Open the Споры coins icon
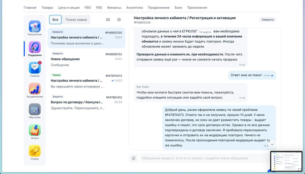This screenshot has width=305, height=174. [34, 152]
